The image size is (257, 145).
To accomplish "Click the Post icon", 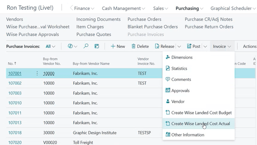I will [x=189, y=46].
